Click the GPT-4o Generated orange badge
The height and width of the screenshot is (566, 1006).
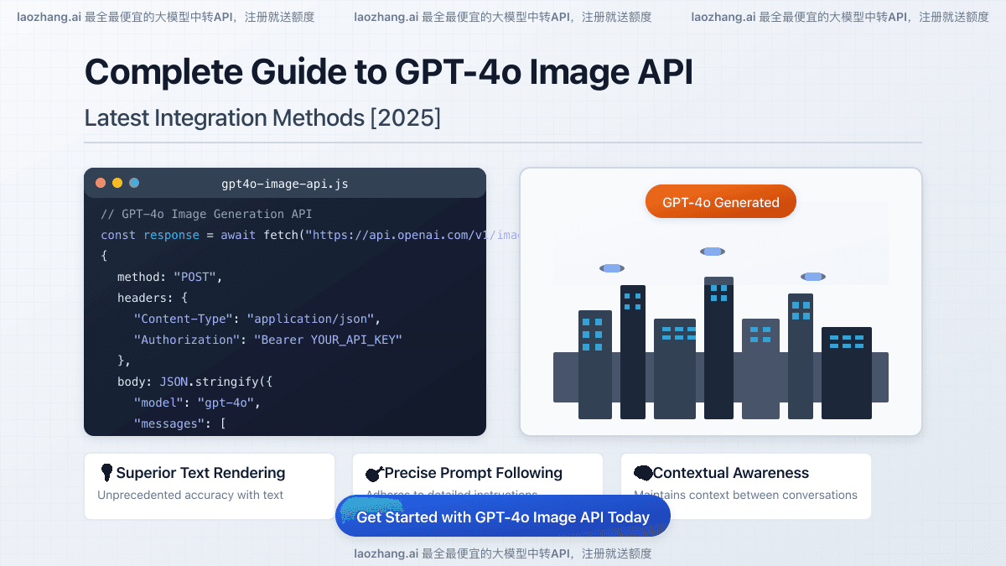tap(721, 201)
